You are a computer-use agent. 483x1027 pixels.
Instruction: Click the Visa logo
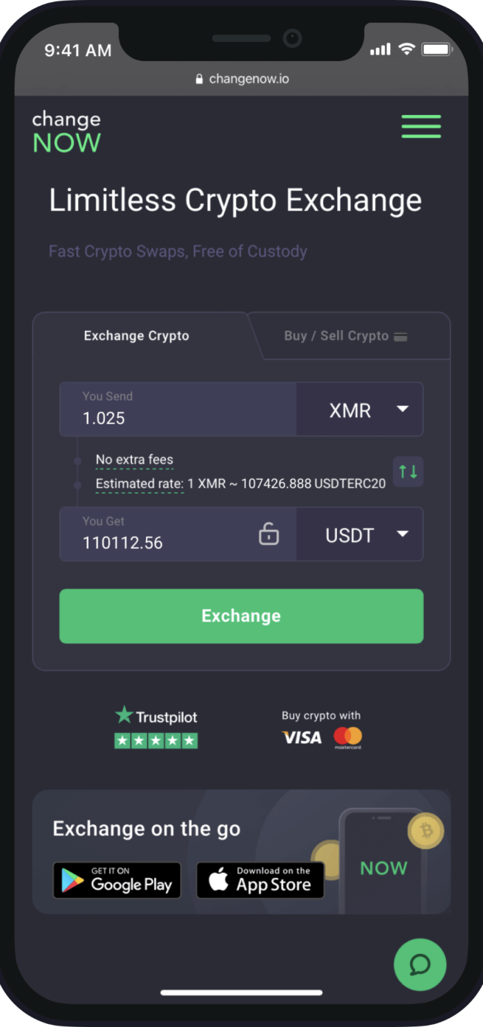[x=302, y=737]
